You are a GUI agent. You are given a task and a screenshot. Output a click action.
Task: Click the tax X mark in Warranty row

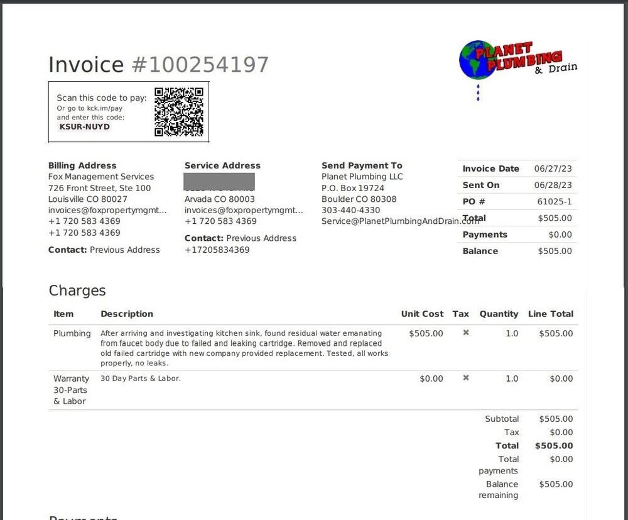[465, 378]
